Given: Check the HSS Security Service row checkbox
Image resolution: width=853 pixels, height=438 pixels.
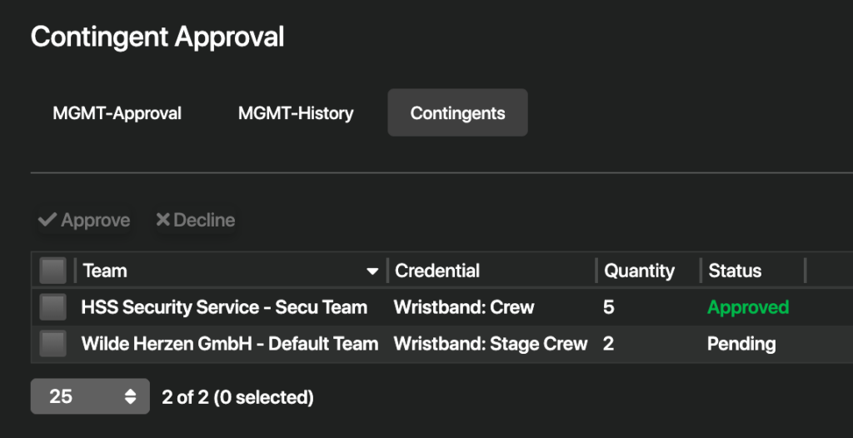Looking at the screenshot, I should 53,307.
